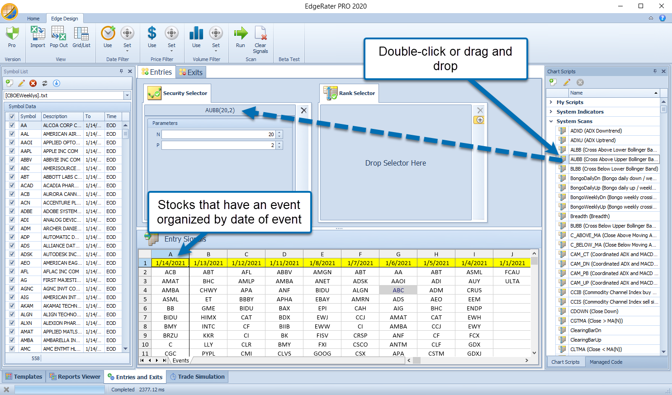Cancel operation X in status bar
The image size is (672, 395).
tap(6, 390)
